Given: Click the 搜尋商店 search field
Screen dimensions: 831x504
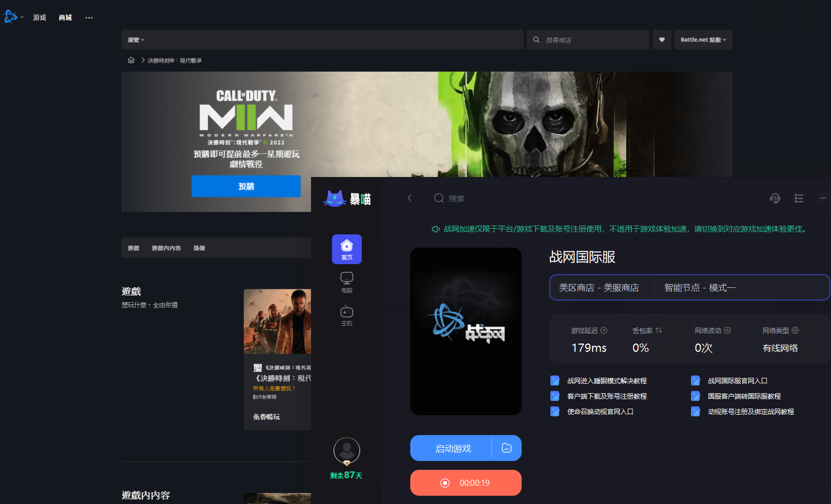Looking at the screenshot, I should click(588, 40).
